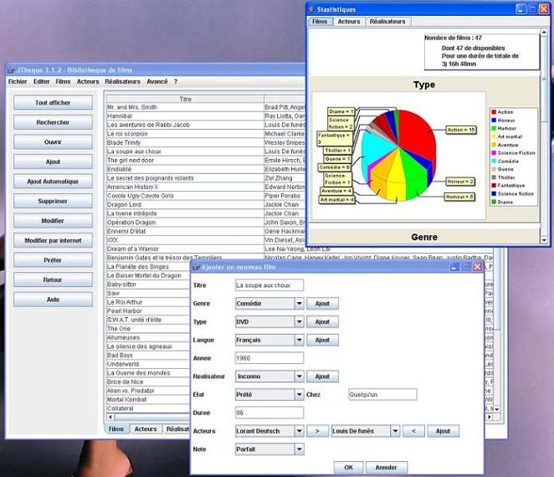Open the Acteurs menu in menu bar
Screen dimensions: 554x477
[88, 82]
